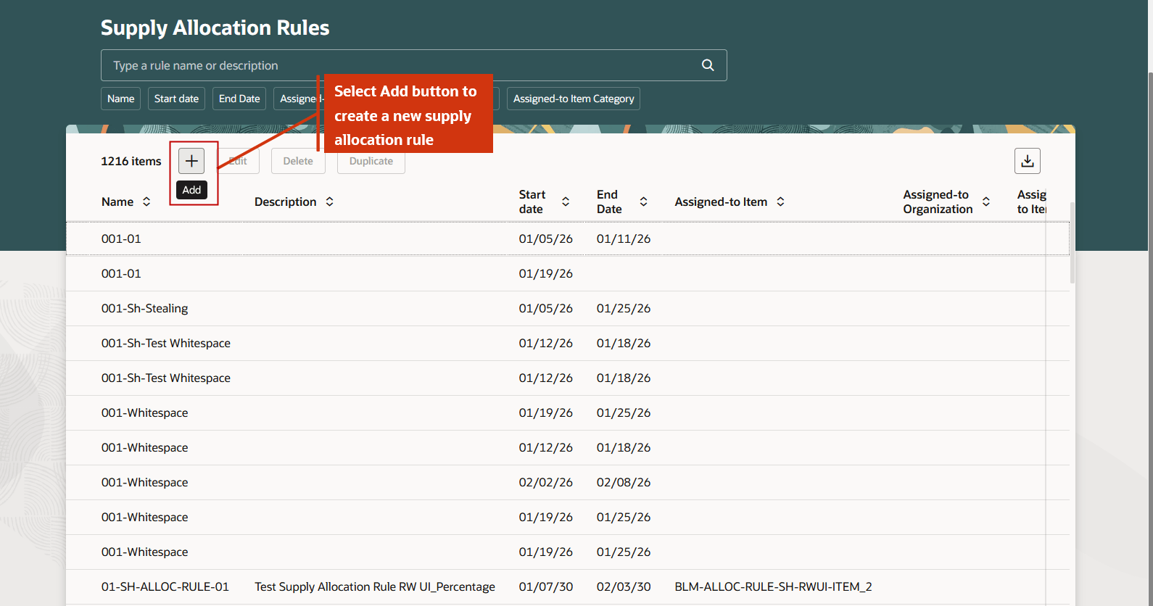
Task: Click the Supply Allocation Rules heading
Action: (215, 28)
